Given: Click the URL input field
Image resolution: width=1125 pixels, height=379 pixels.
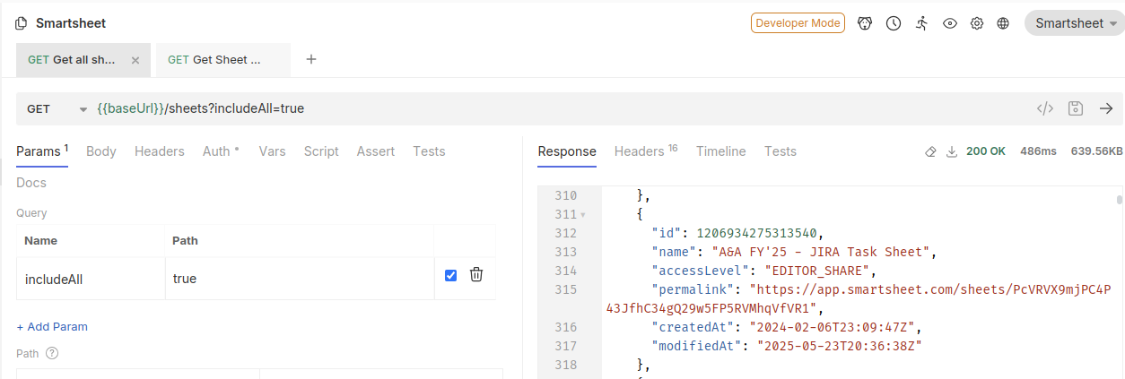Looking at the screenshot, I should (561, 108).
